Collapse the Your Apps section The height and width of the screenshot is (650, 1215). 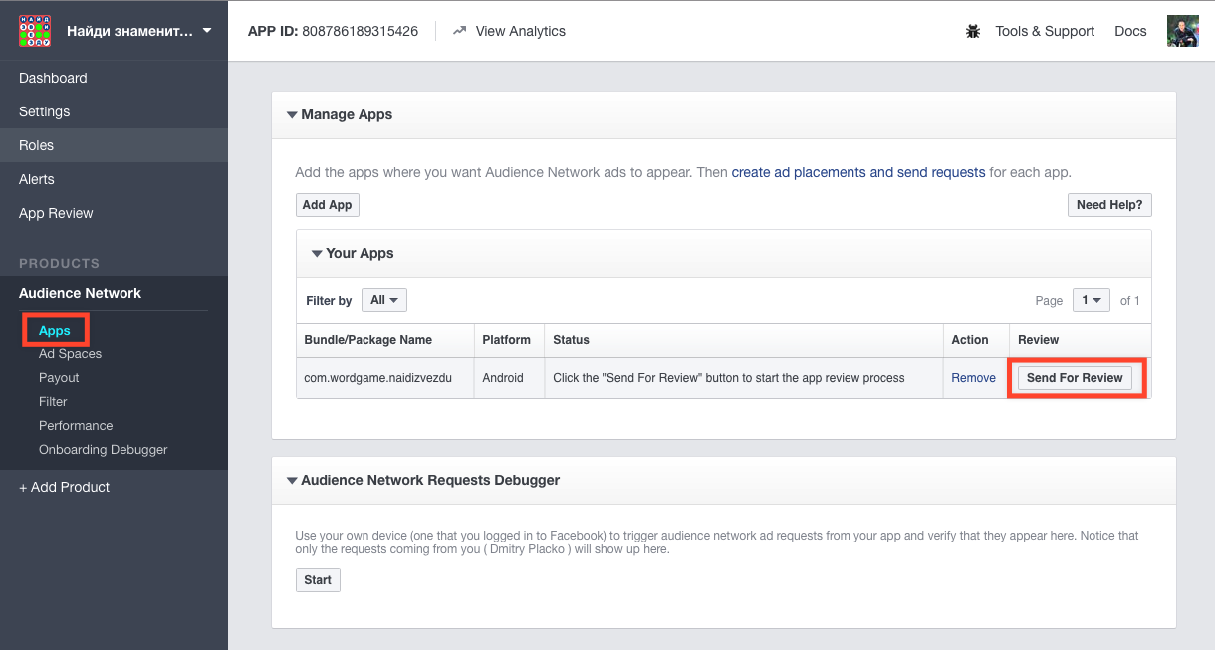pyautogui.click(x=317, y=254)
